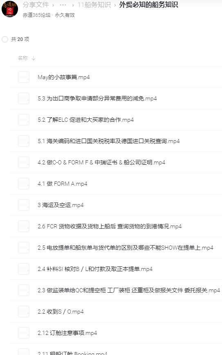Go to 分享文件 in the breadcrumb
This screenshot has width=222, height=355.
(36, 5)
